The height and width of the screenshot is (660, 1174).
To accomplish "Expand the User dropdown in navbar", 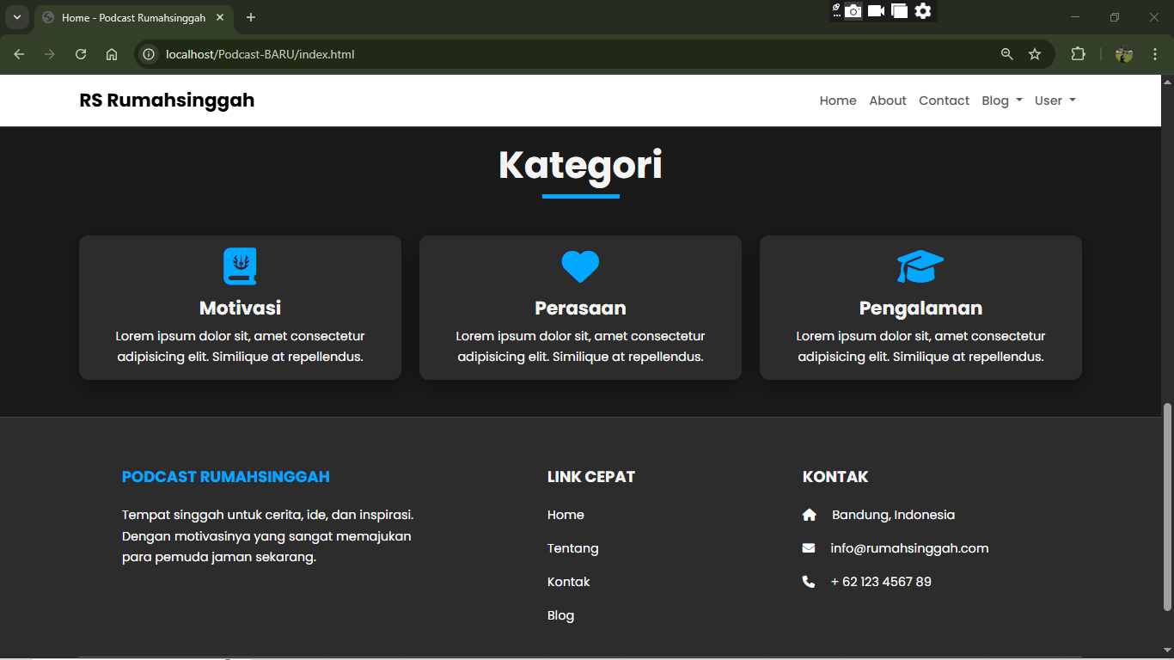I will (x=1055, y=101).
